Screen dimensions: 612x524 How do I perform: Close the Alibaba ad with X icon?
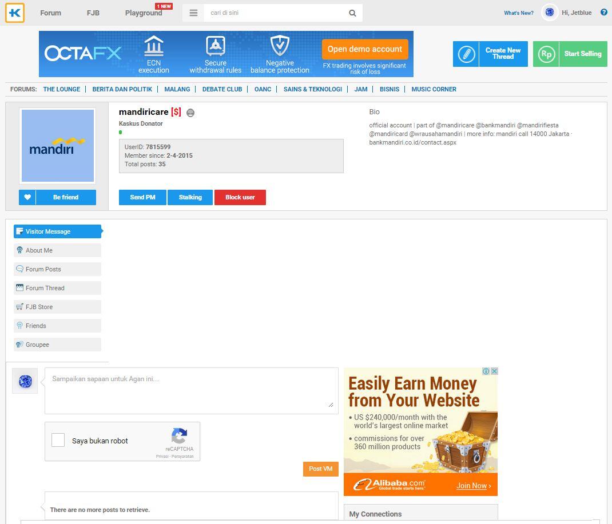tap(494, 371)
